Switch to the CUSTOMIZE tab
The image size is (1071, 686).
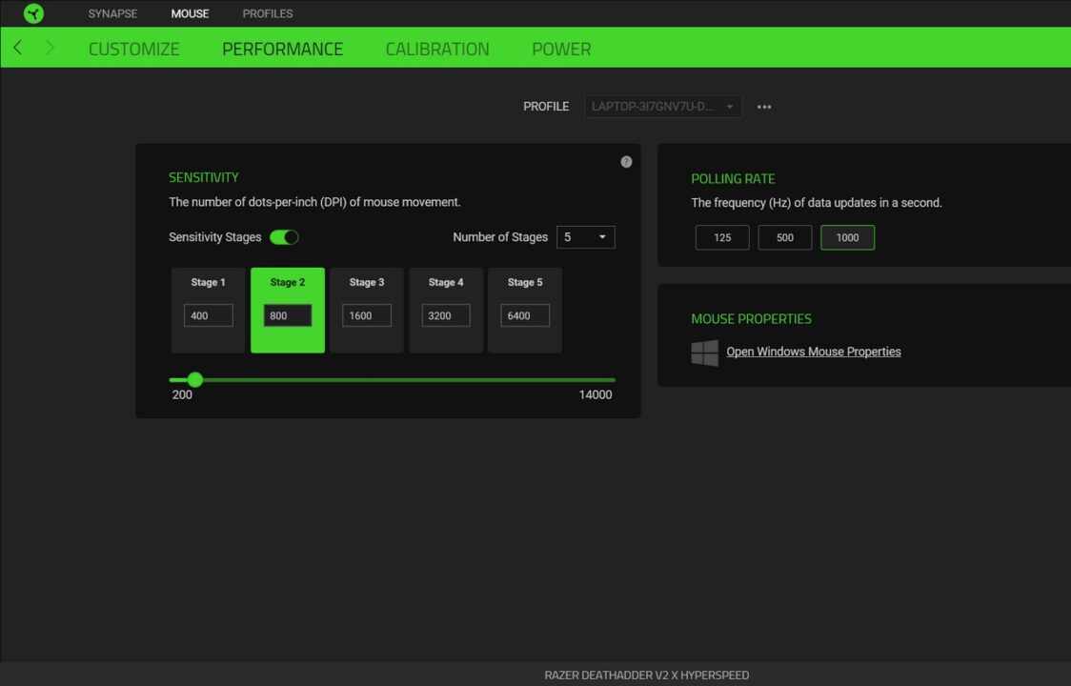pos(133,49)
